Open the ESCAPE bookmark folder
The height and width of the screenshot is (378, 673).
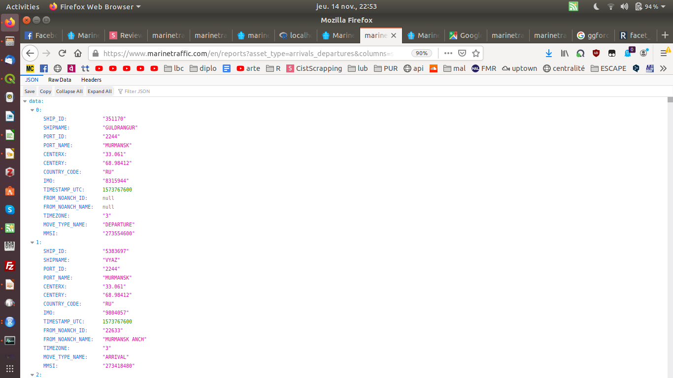(x=608, y=68)
